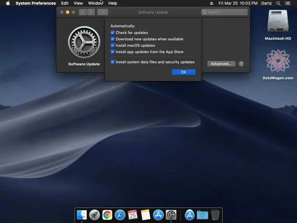Toggle Install app updates from the App Store
The image size is (297, 223).
point(113,52)
